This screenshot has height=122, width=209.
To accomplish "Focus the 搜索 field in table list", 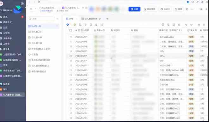I will (41, 19).
